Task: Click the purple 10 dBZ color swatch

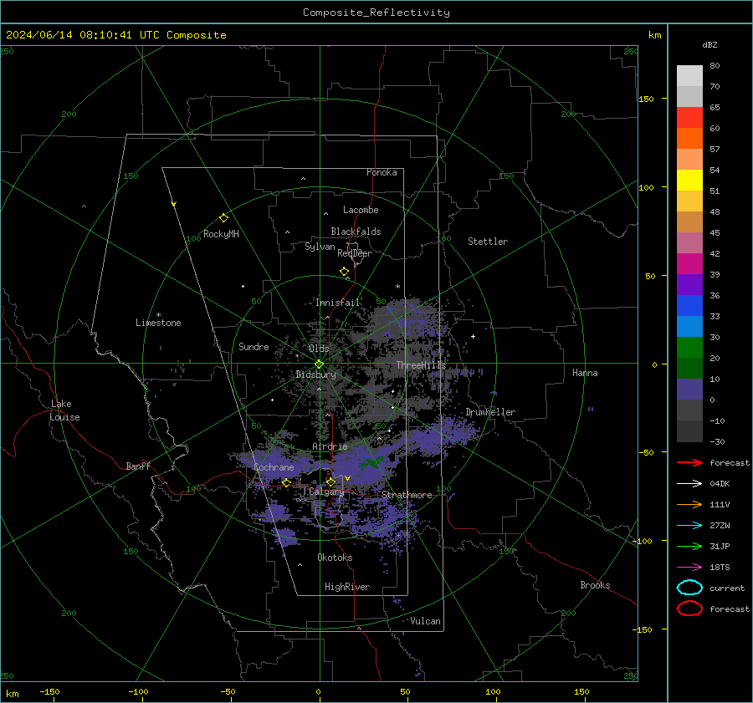Action: 689,390
